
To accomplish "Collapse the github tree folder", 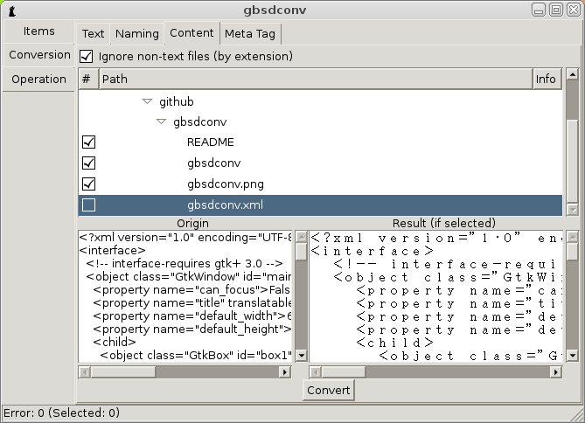I will (x=148, y=101).
